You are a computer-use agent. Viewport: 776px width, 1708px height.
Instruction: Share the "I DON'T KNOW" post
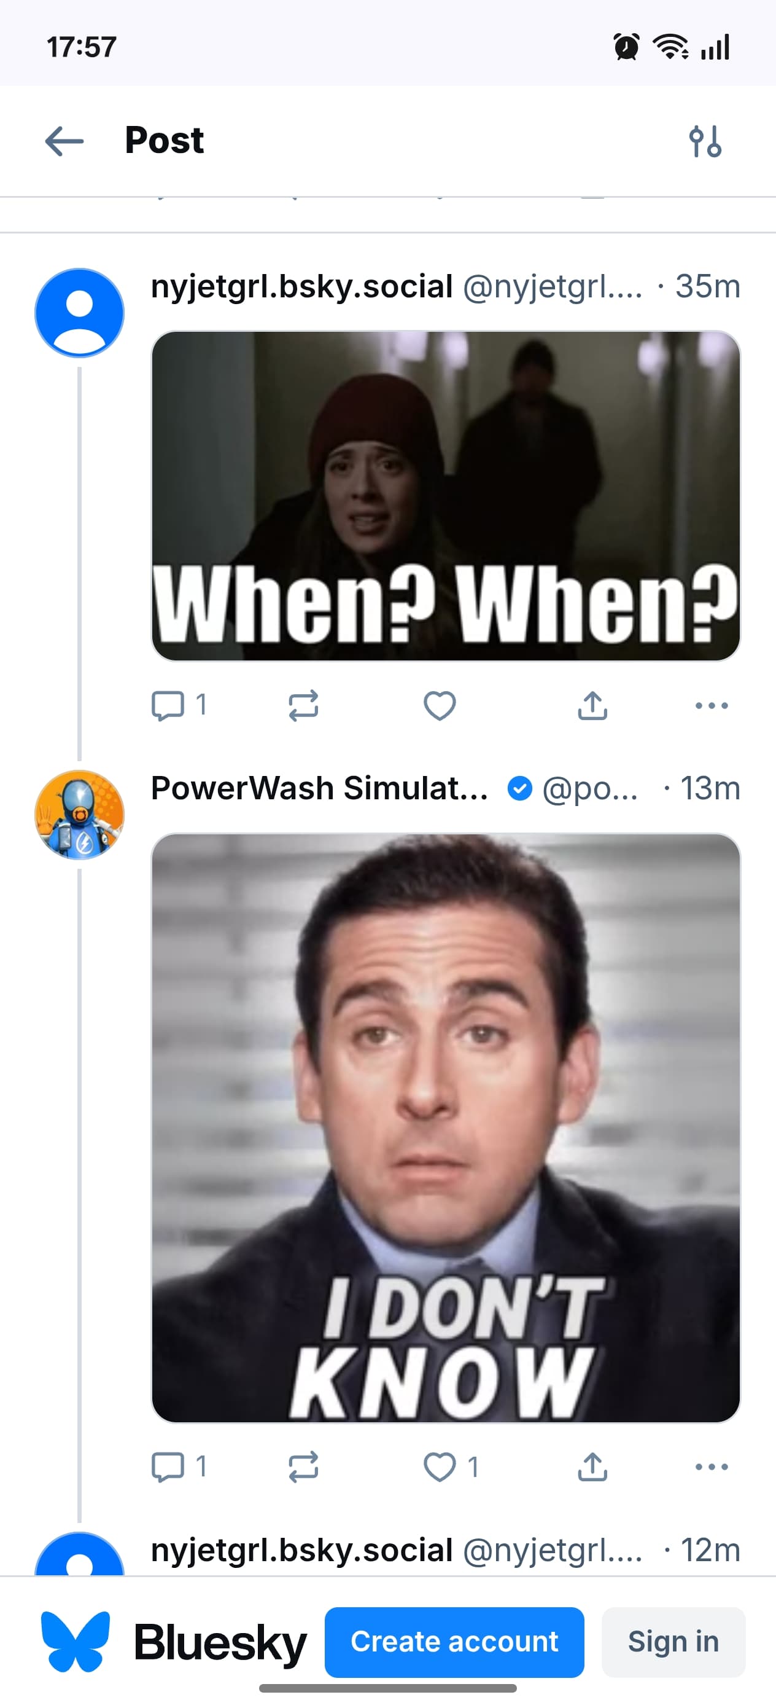(x=592, y=1466)
